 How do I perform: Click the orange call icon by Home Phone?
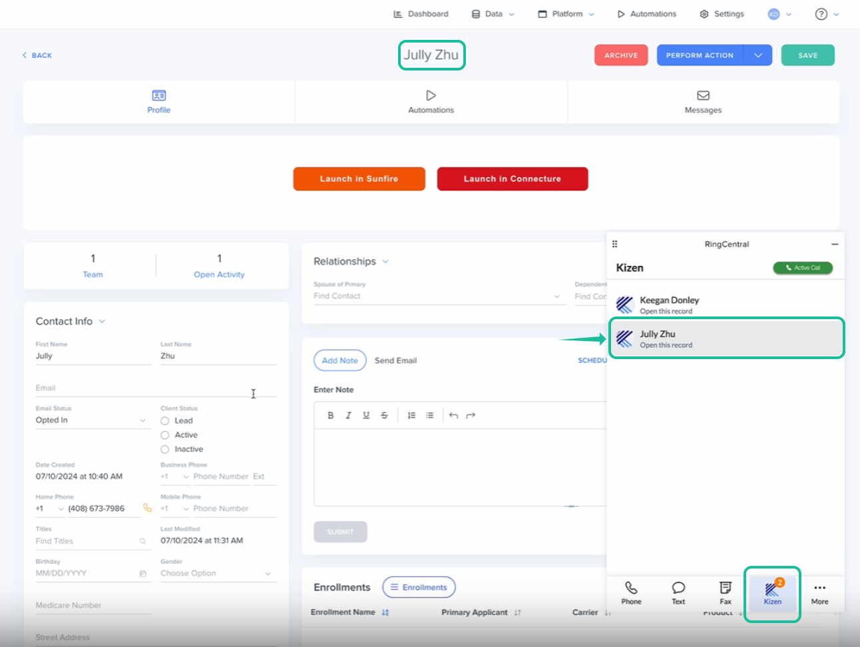pos(147,508)
